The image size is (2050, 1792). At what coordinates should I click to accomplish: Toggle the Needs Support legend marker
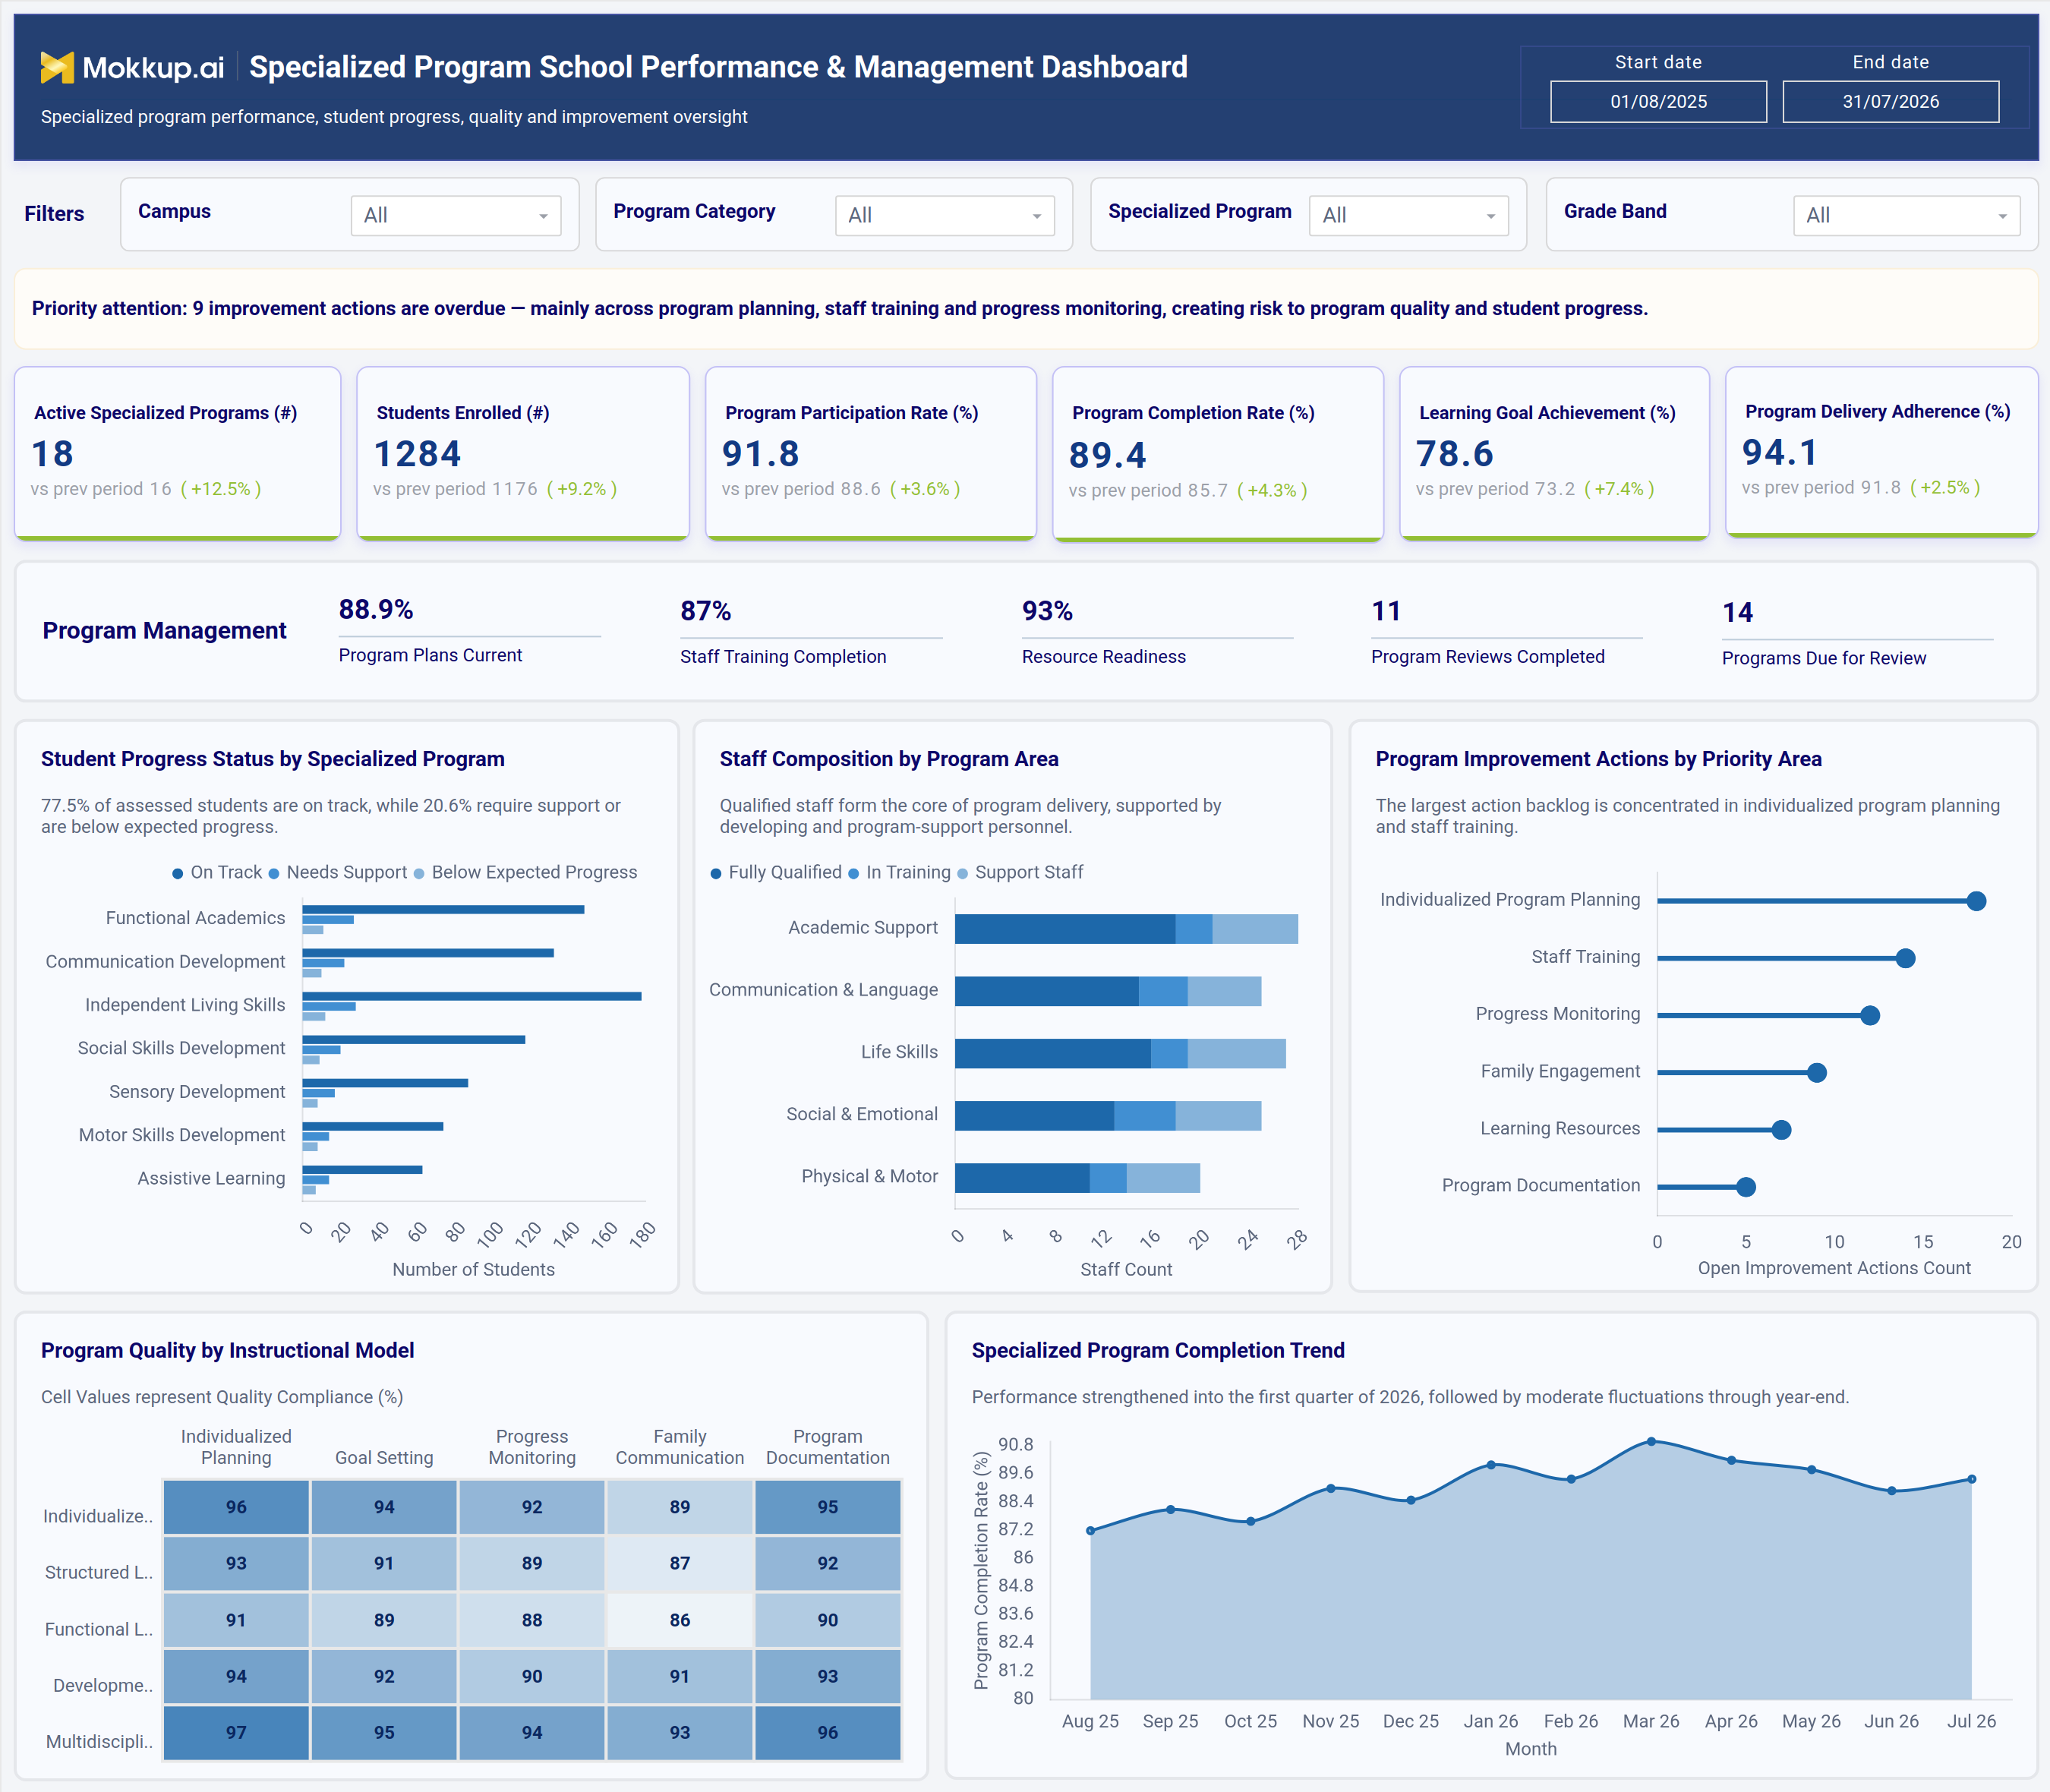point(274,873)
